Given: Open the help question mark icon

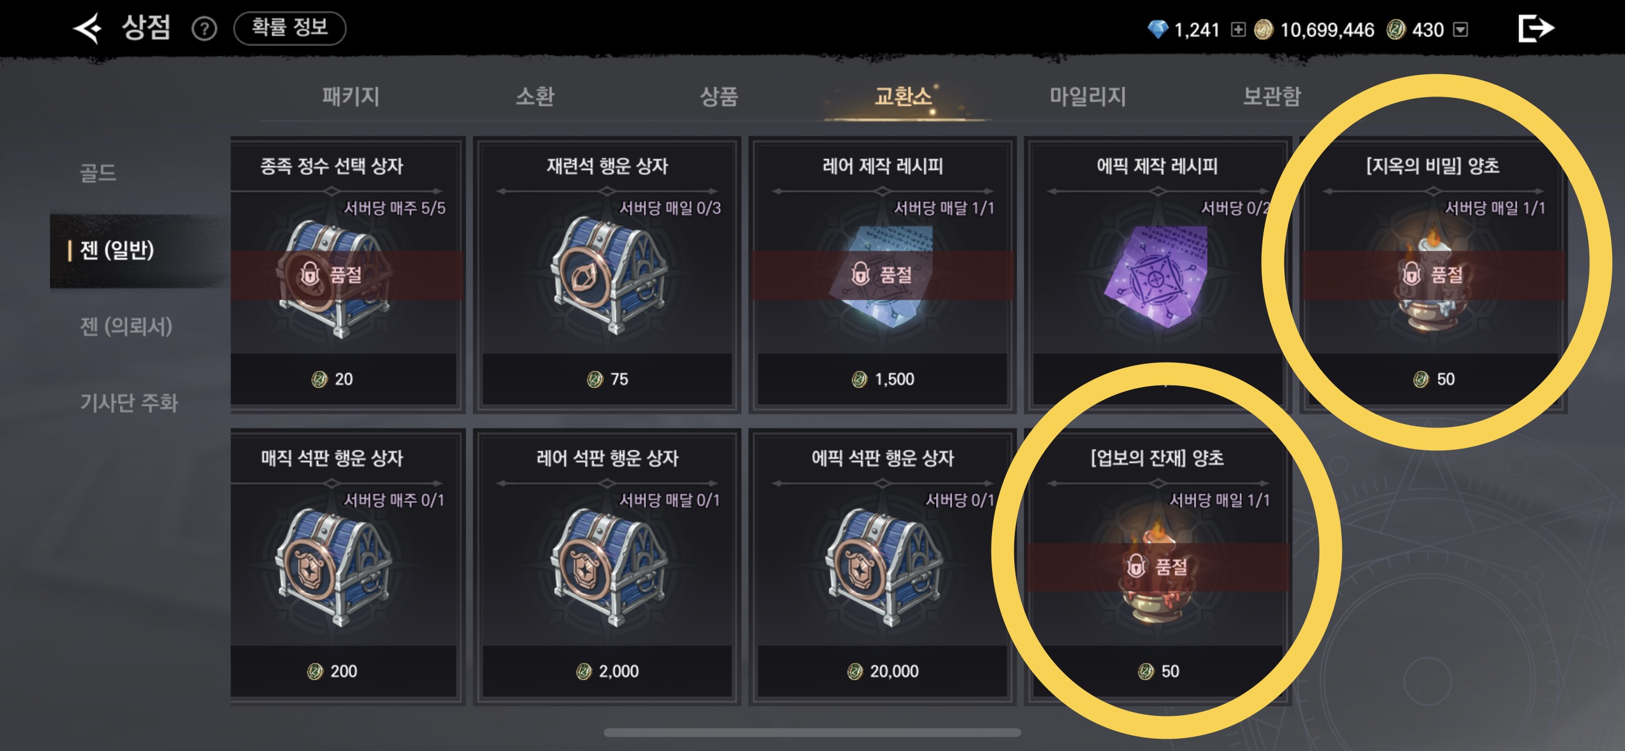Looking at the screenshot, I should coord(204,29).
